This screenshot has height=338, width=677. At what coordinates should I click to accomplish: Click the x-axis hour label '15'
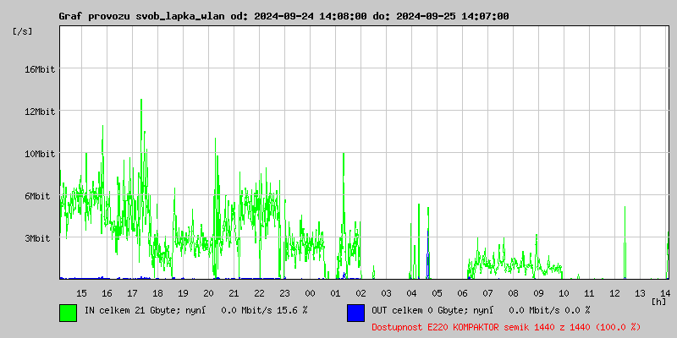click(x=81, y=293)
